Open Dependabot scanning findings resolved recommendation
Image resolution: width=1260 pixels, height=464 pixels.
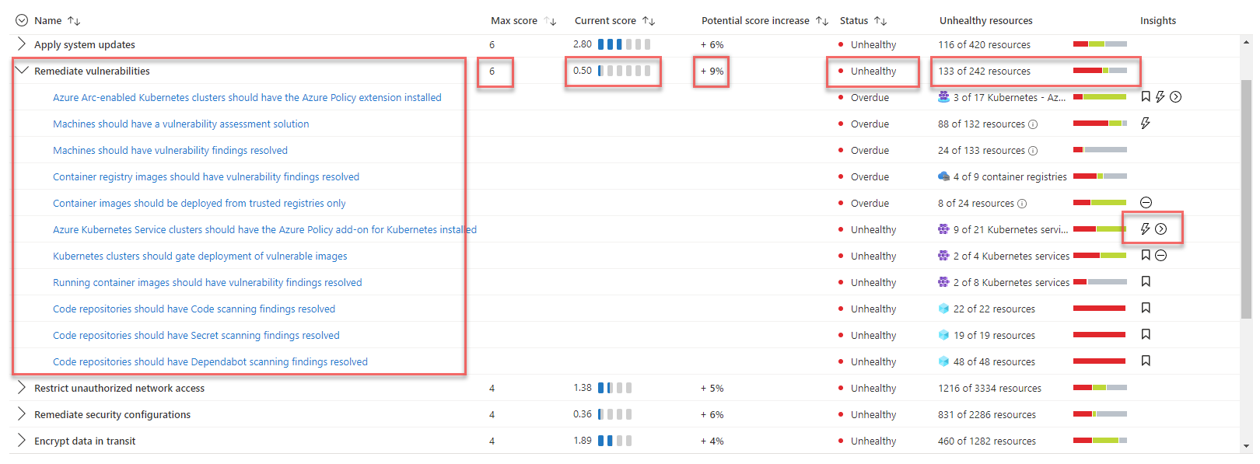[210, 361]
